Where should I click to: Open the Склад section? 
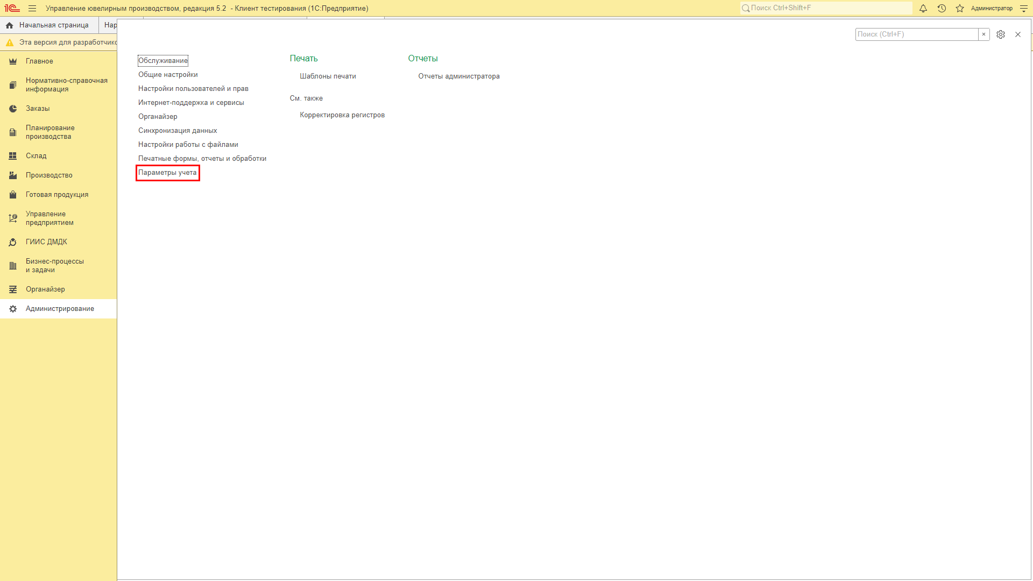pyautogui.click(x=58, y=156)
